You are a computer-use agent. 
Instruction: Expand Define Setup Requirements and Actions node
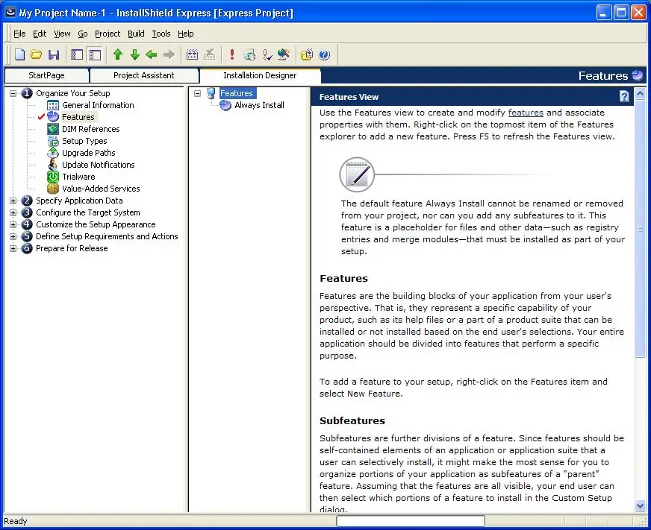point(13,237)
